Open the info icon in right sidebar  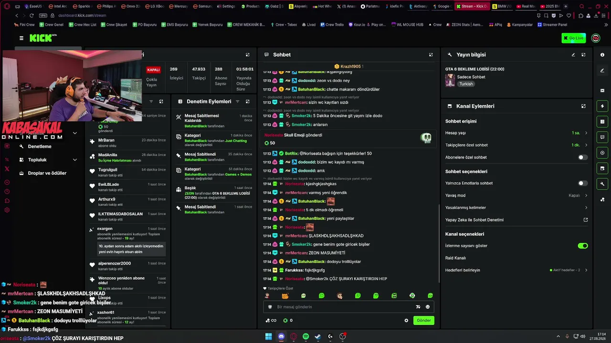click(x=602, y=55)
